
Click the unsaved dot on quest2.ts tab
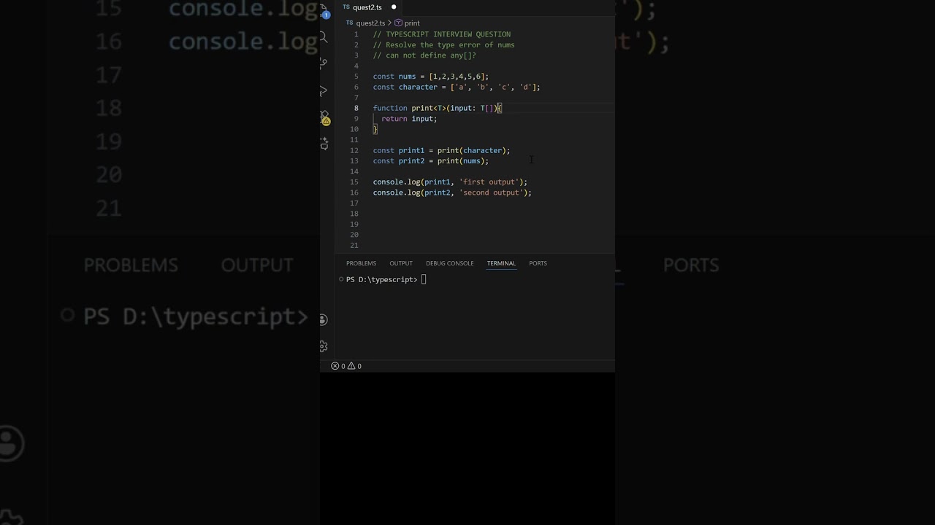pos(393,7)
